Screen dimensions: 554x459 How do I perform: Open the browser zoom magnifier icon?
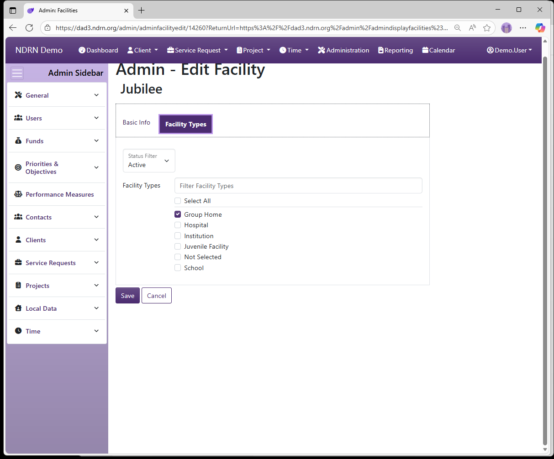(458, 28)
